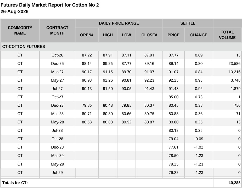Click the Mar-27 settle price 91.07

(x=173, y=72)
